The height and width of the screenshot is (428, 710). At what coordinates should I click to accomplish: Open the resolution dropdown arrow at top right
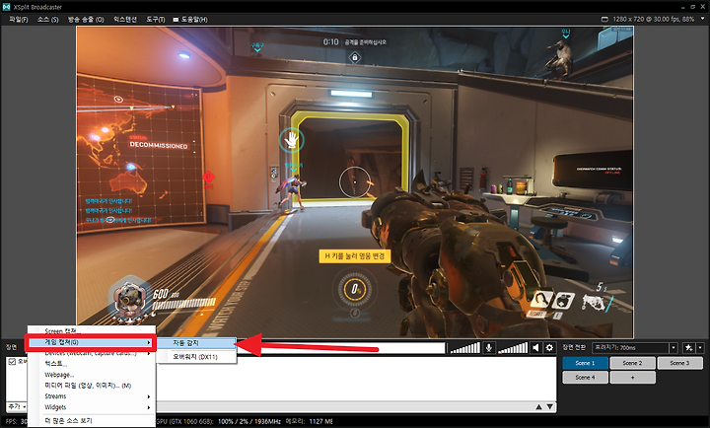point(703,19)
